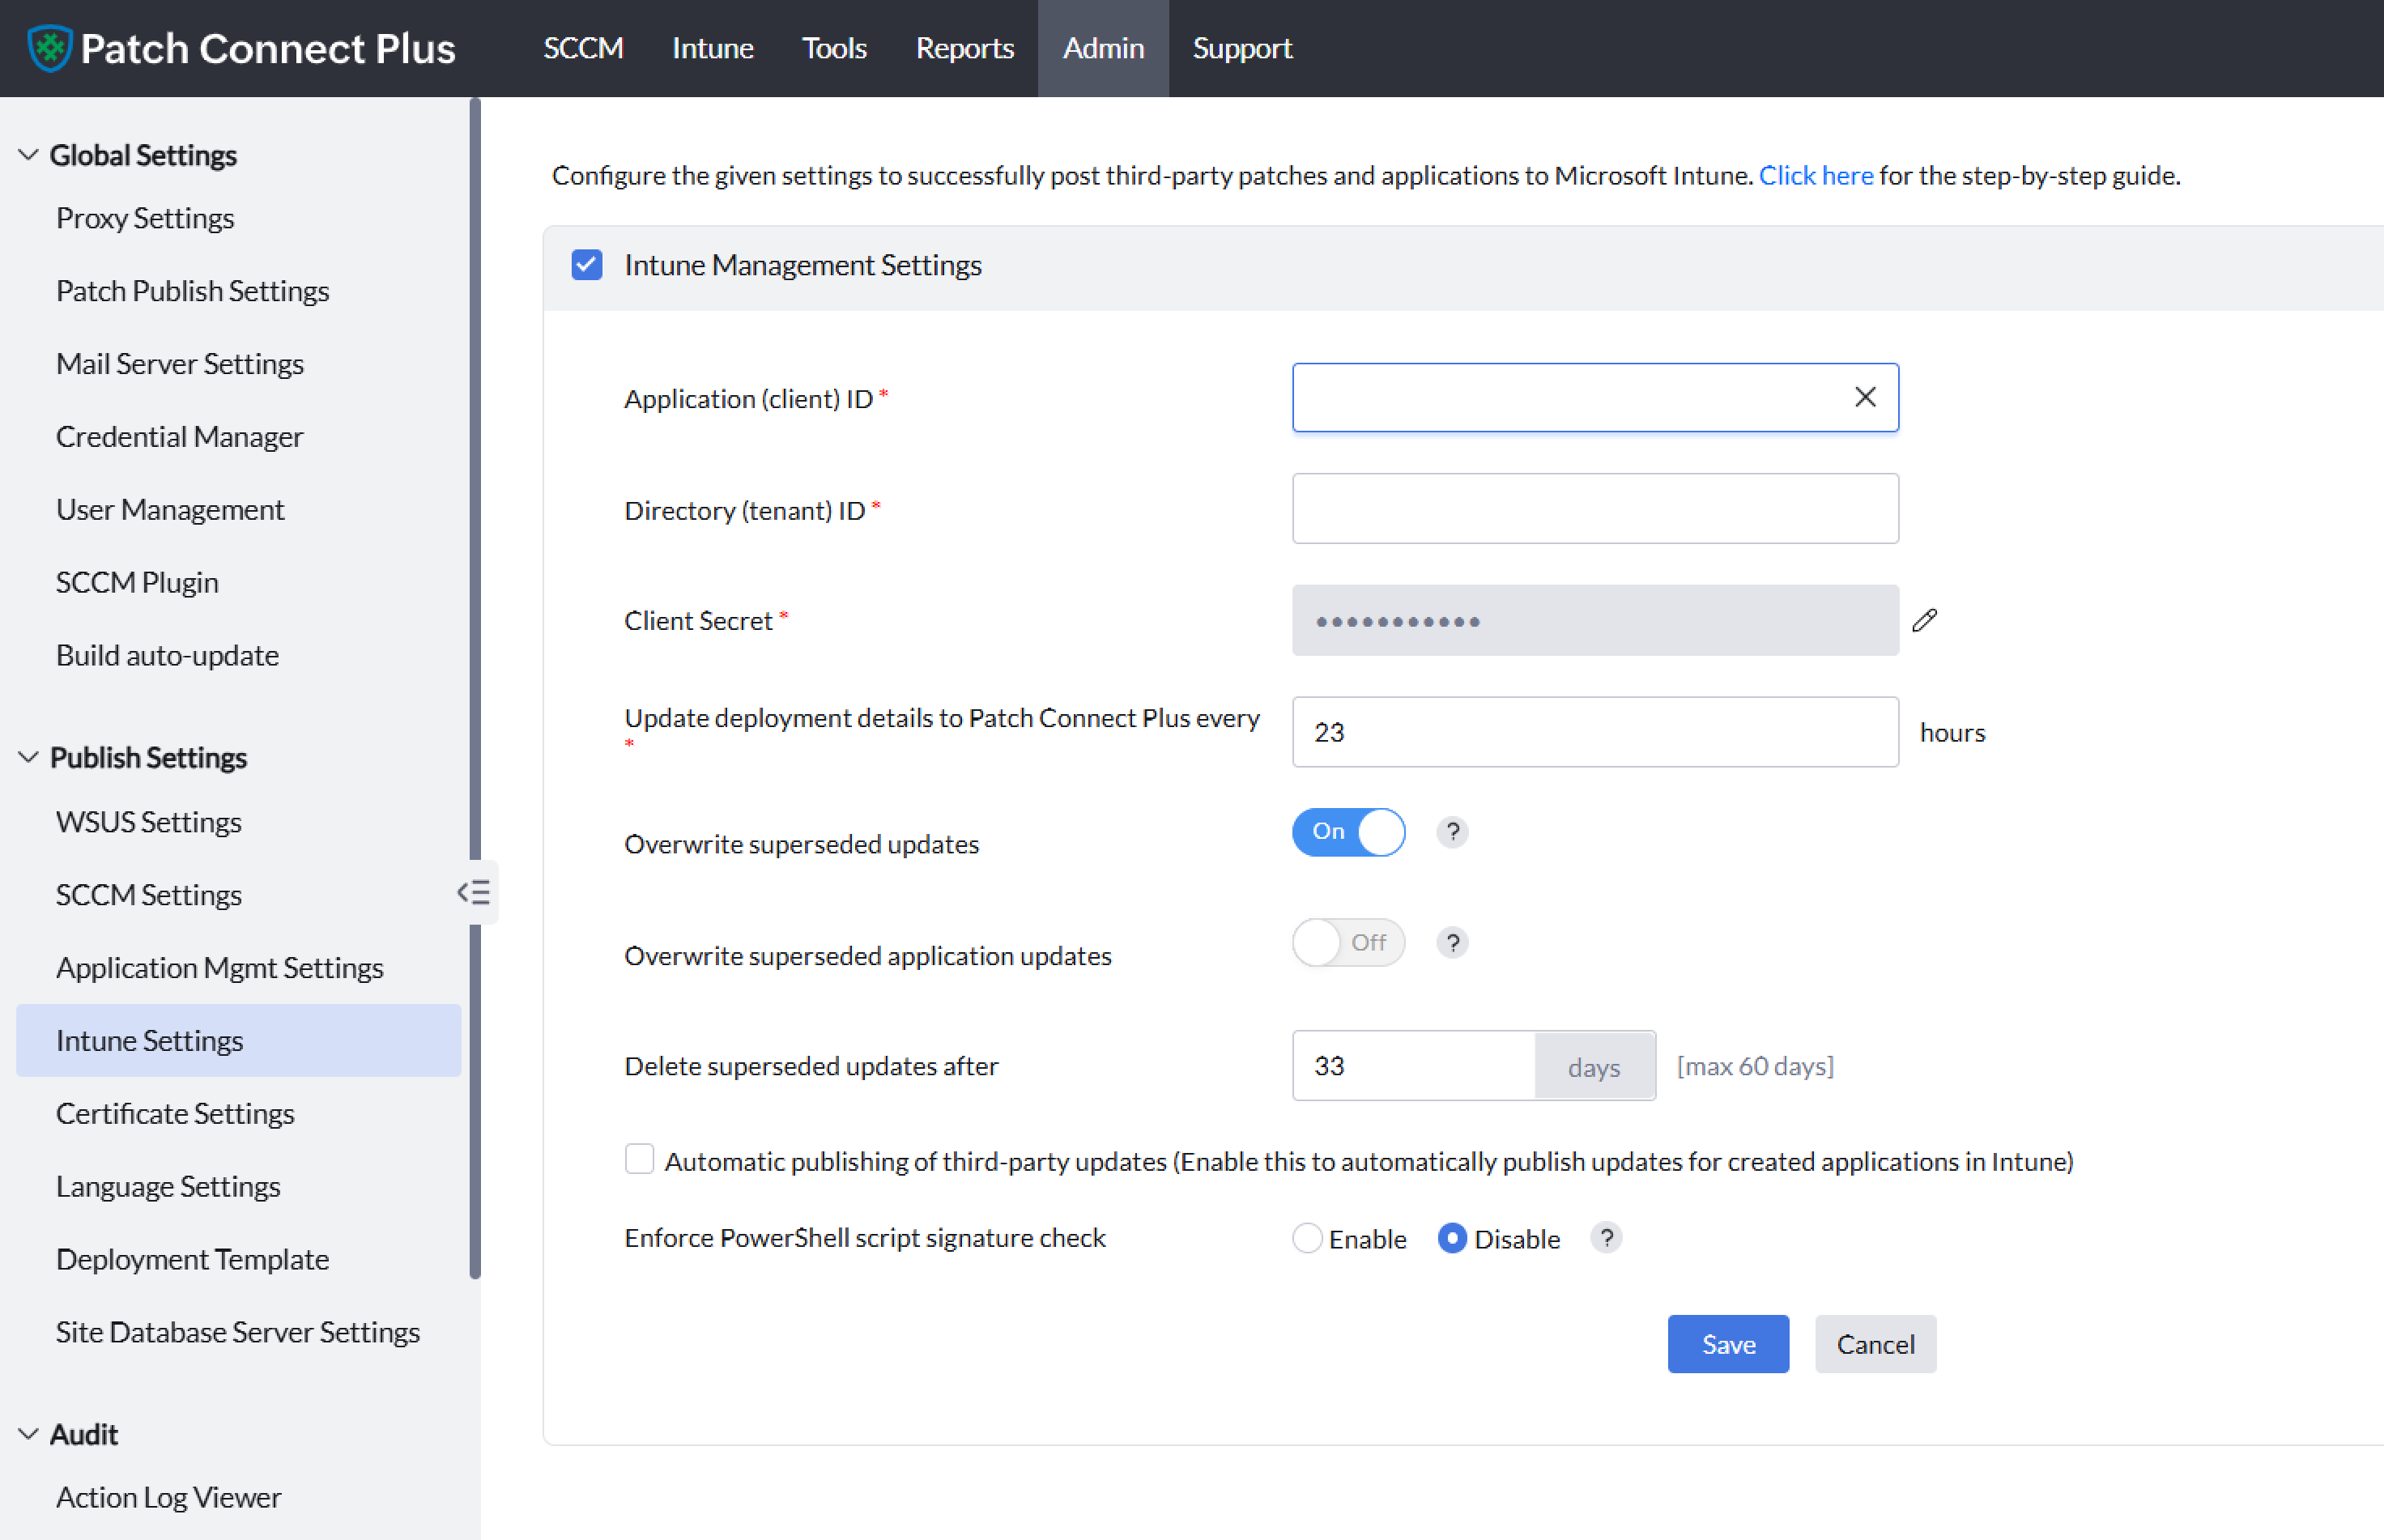Select Disable for PowerShell signature check

tap(1452, 1238)
